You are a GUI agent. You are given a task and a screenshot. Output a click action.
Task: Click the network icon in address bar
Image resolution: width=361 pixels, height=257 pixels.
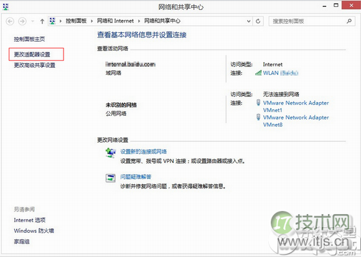point(52,21)
